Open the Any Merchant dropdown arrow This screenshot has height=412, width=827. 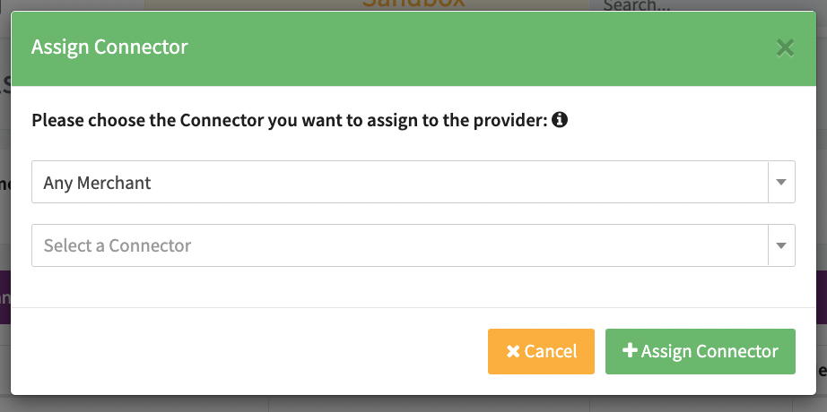point(780,183)
